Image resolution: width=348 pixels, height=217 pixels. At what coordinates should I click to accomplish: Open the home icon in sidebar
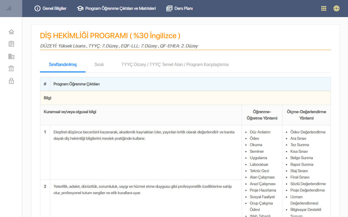pyautogui.click(x=11, y=32)
